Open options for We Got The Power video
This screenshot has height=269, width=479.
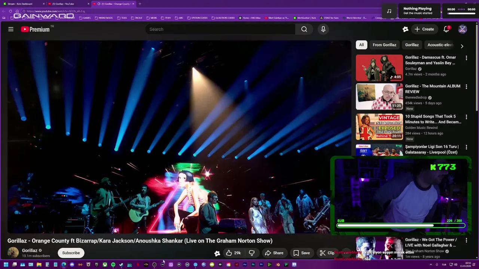click(466, 240)
